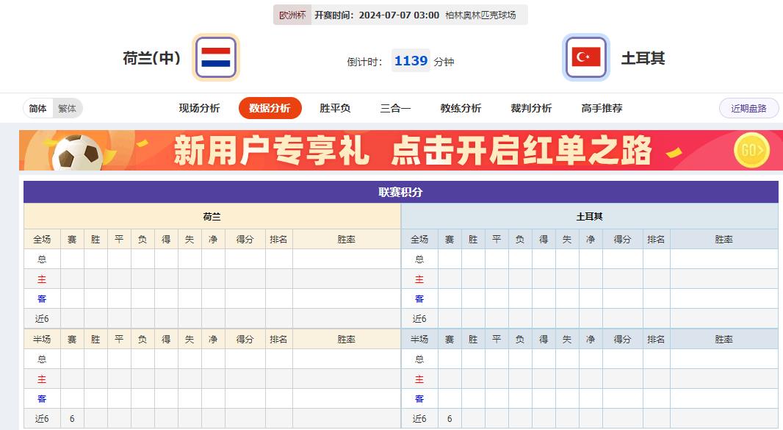Click the Netherlands flag icon
This screenshot has height=430, width=783.
tap(215, 57)
